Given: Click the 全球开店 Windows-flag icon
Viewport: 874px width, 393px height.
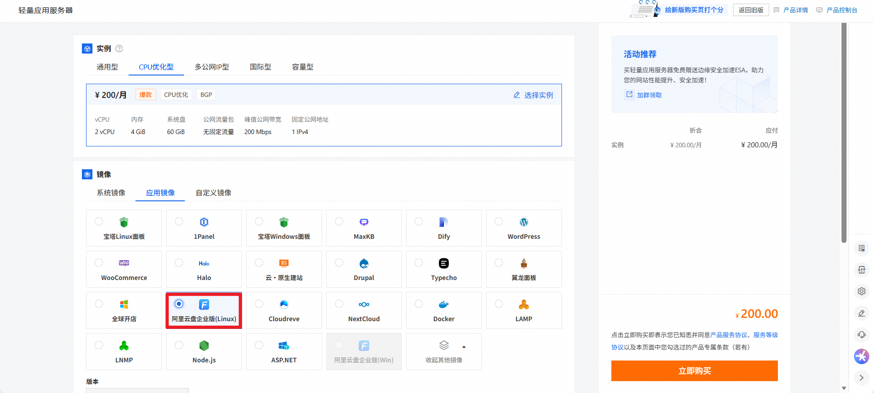Looking at the screenshot, I should coord(124,305).
